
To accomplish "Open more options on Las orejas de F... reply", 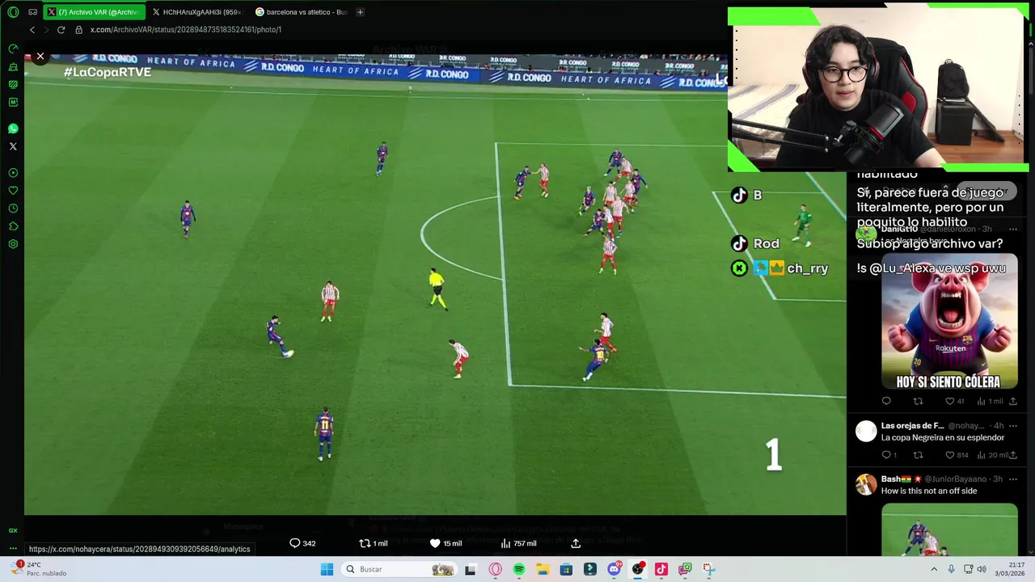I will 1012,425.
